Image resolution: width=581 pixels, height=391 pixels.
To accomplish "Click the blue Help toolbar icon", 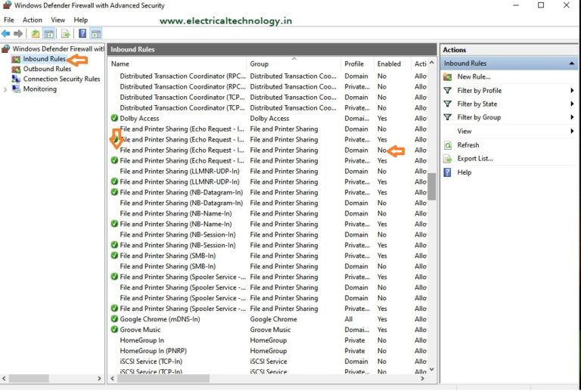I will click(x=82, y=34).
